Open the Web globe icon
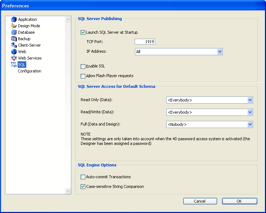The height and width of the screenshot is (213, 266). (x=14, y=52)
